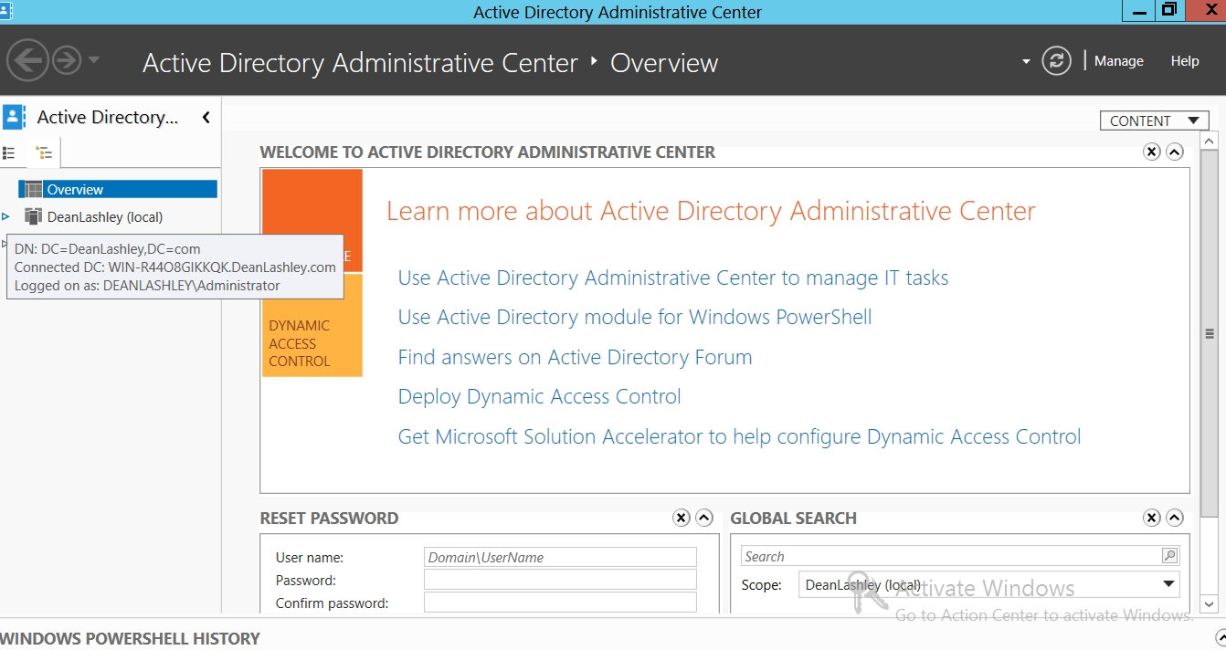This screenshot has height=650, width=1226.
Task: Click into the Global Search box
Action: coord(950,556)
